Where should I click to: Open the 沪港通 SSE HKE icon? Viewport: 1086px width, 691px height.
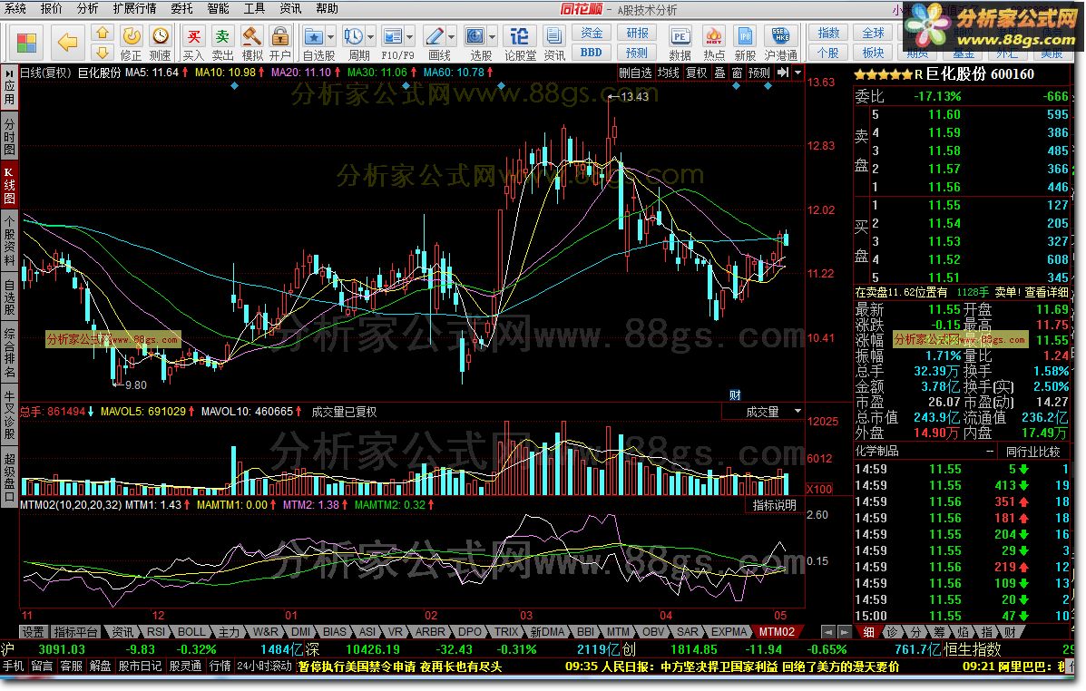coord(780,36)
